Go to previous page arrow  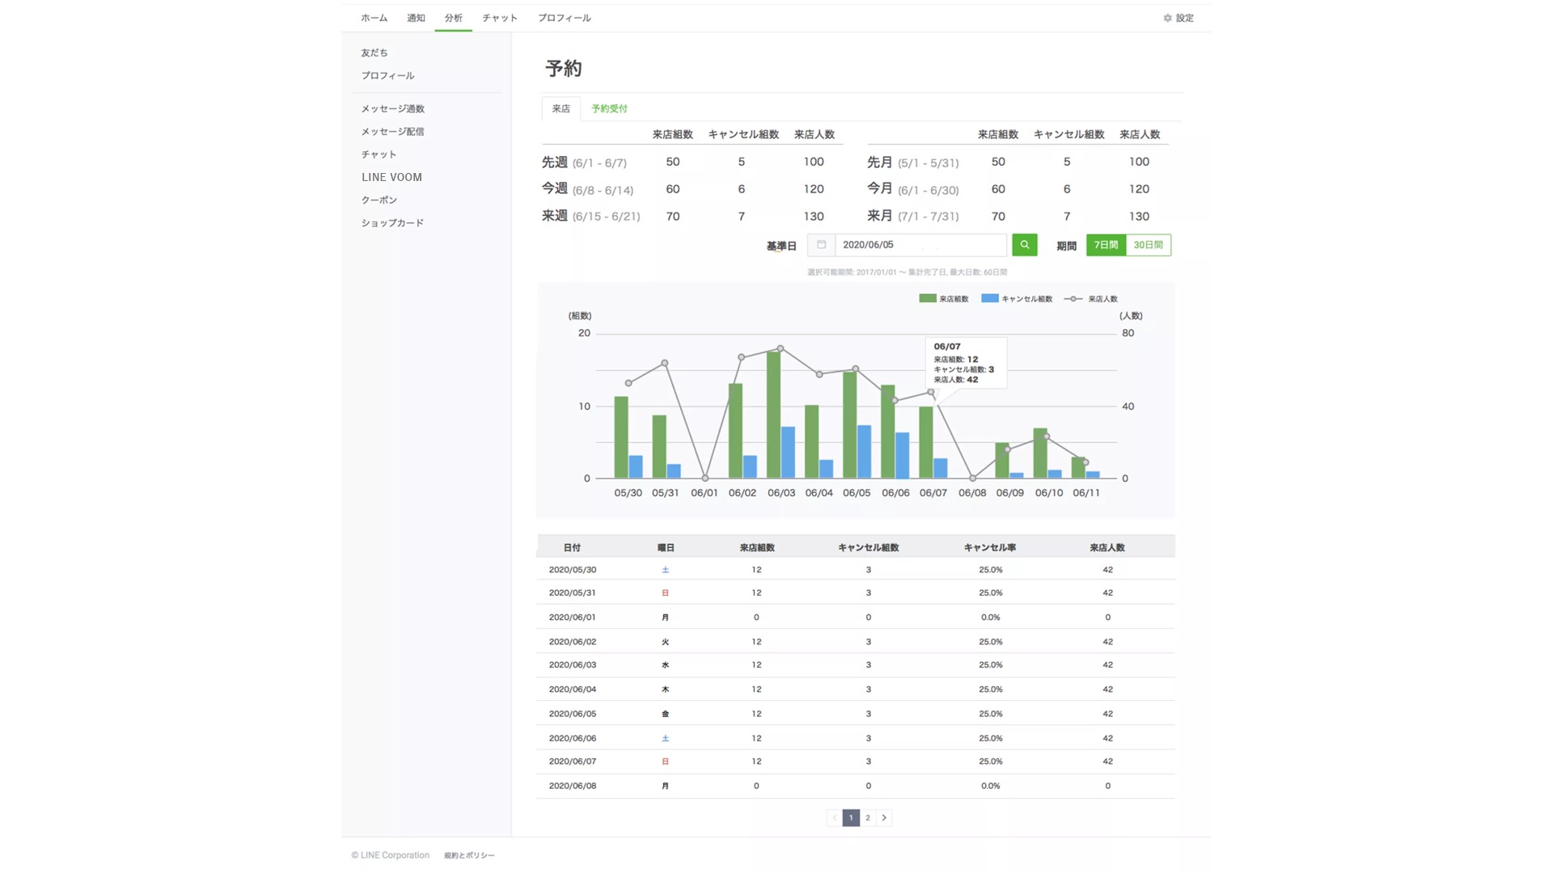pyautogui.click(x=834, y=818)
